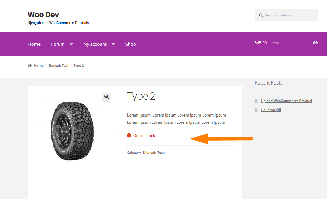Screen dimensions: 327x199
Task: Click the Type 2 breadcrumb text
Action: point(79,66)
